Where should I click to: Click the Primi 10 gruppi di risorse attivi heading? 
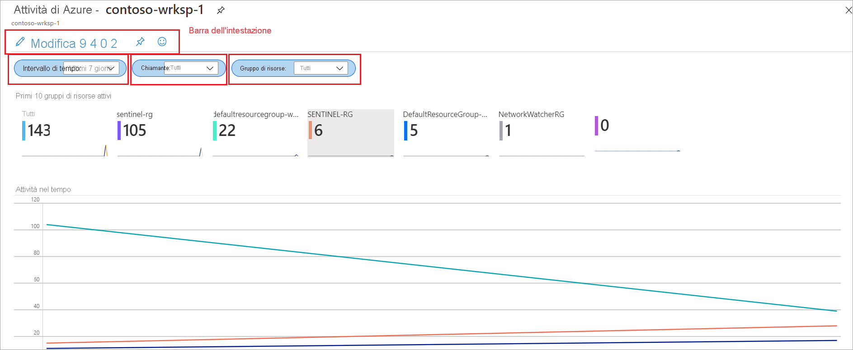tap(63, 96)
